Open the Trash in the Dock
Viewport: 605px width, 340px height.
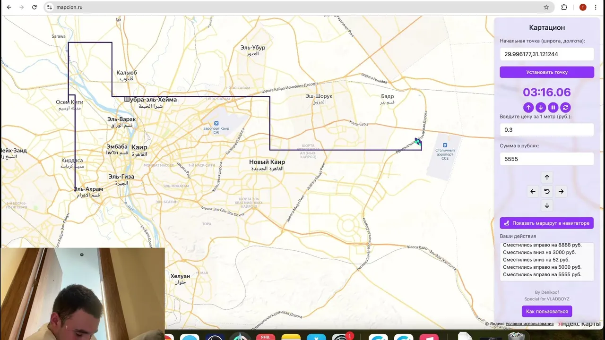(516, 336)
